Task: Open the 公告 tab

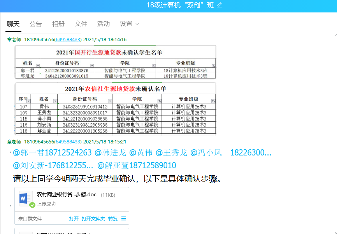Action: (36, 24)
